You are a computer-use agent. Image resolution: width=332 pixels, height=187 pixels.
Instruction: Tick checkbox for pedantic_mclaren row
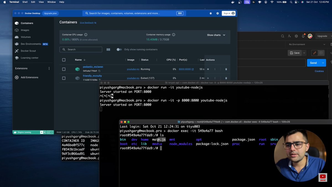[x=64, y=69]
